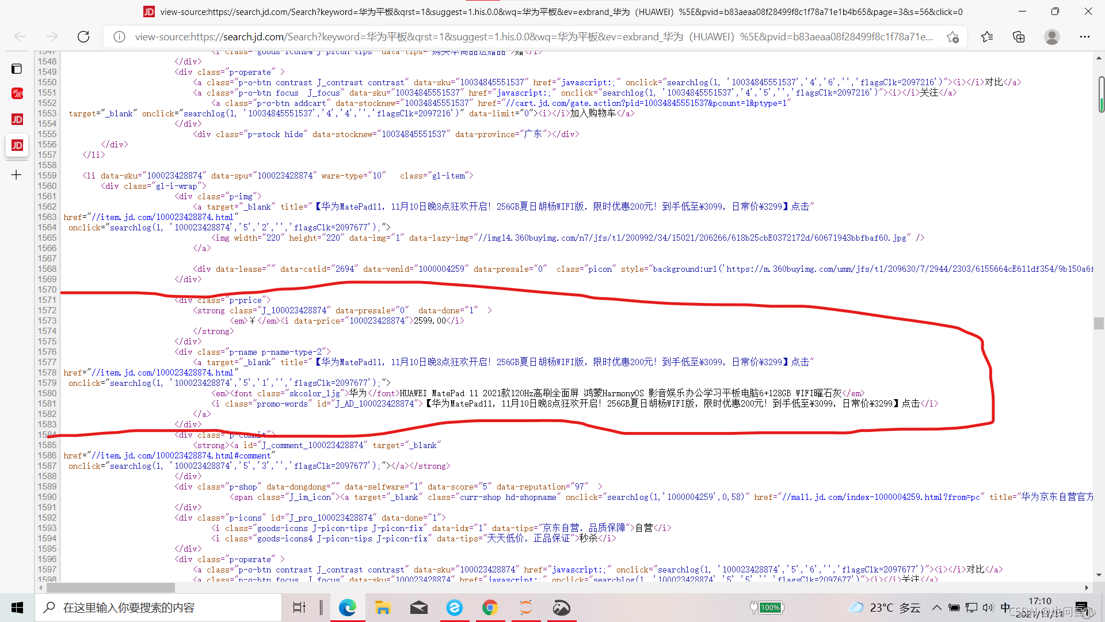1105x622 pixels.
Task: Click the "promo-words" class text
Action: (282, 404)
